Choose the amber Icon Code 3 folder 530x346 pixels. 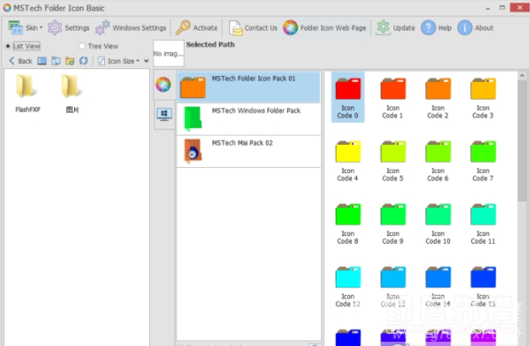click(483, 98)
